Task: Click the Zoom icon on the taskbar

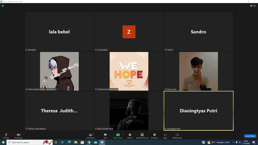Action: point(102,142)
